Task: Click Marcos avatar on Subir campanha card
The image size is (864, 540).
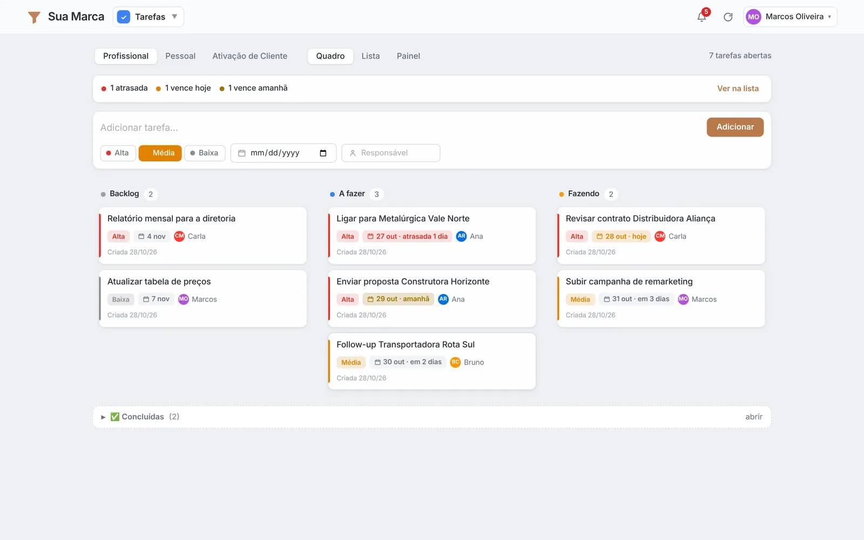Action: pos(683,299)
